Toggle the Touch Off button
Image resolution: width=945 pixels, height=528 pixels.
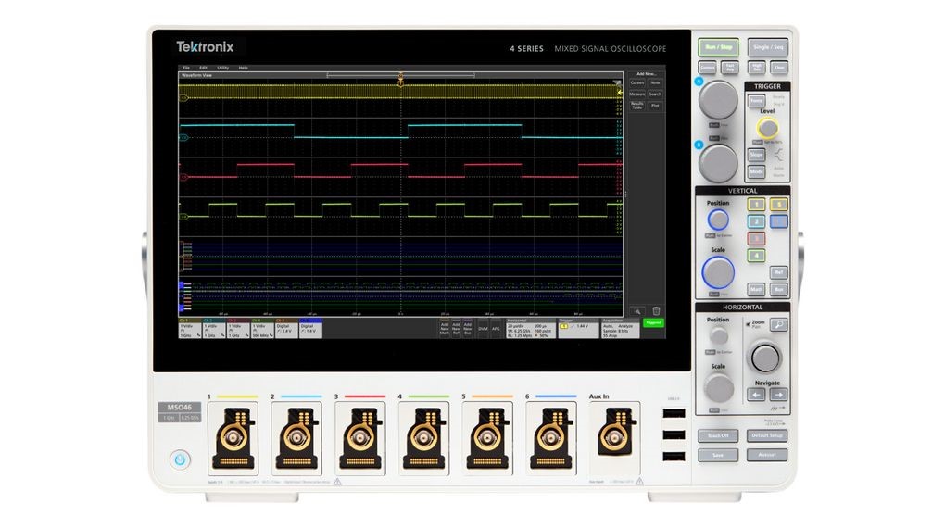718,434
